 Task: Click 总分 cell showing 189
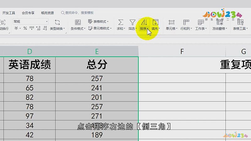[97, 135]
